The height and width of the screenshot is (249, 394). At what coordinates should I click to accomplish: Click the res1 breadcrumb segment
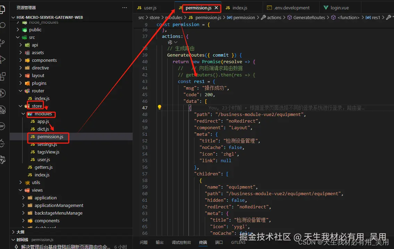click(x=376, y=18)
